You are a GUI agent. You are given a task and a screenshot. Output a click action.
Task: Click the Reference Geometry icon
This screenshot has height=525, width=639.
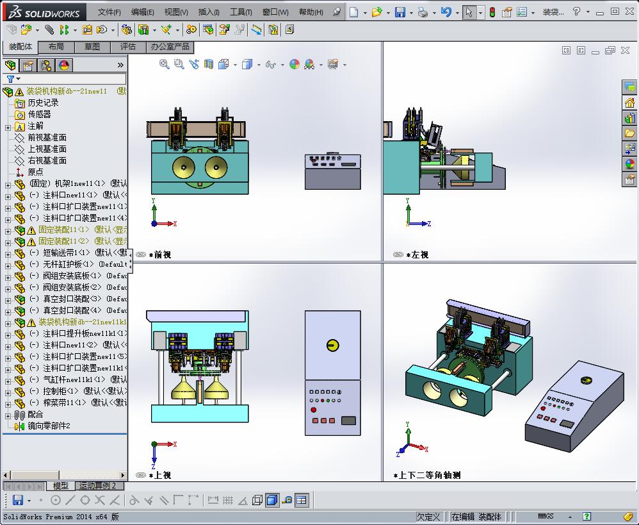(x=166, y=29)
